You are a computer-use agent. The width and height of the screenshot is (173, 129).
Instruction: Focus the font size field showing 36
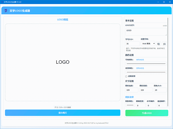point(132,43)
